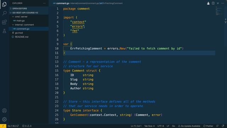
Task: Collapse the GO-REST-API-COURSE-V2 folder
Action: [29, 13]
